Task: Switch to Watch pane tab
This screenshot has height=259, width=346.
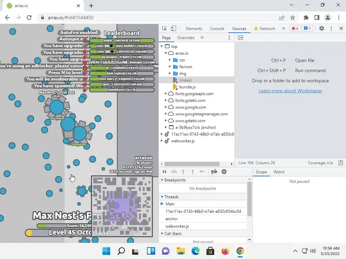Action: pyautogui.click(x=279, y=172)
